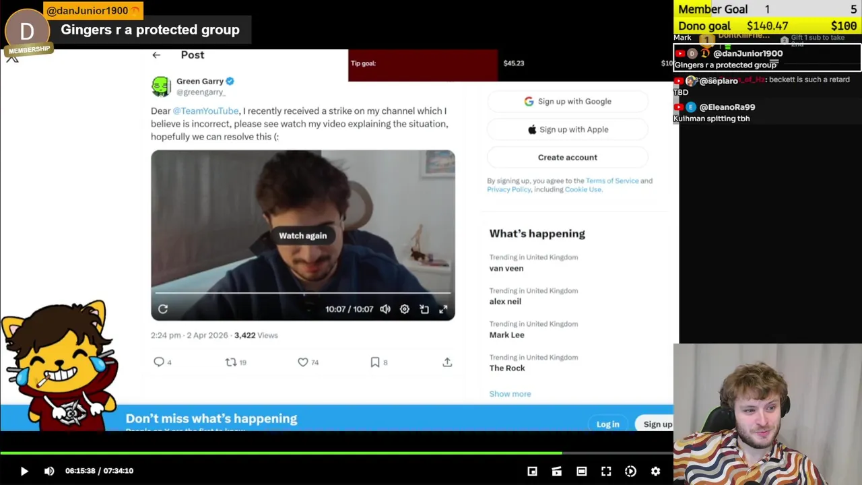Toggle tweet video volume icon
This screenshot has height=485, width=862.
coord(385,309)
